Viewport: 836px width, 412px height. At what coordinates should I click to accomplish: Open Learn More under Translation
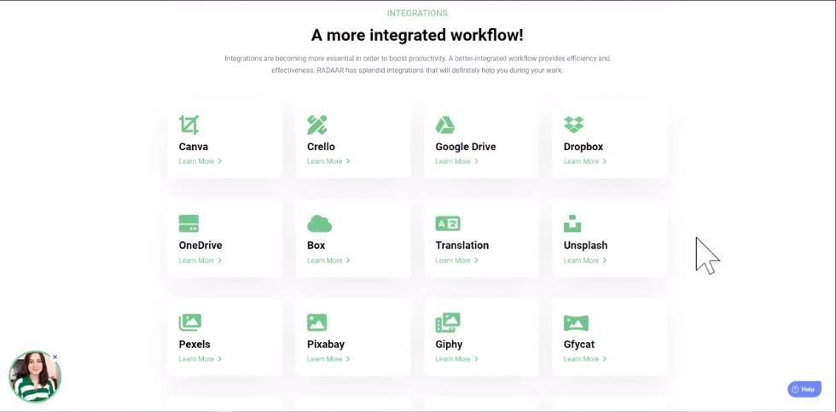456,260
